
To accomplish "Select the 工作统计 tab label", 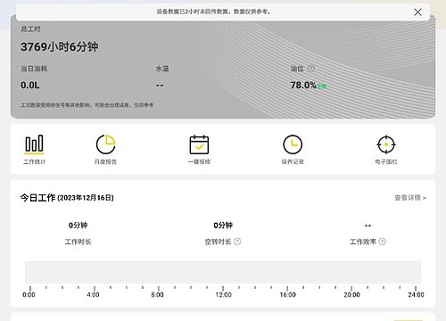I will (x=34, y=161).
